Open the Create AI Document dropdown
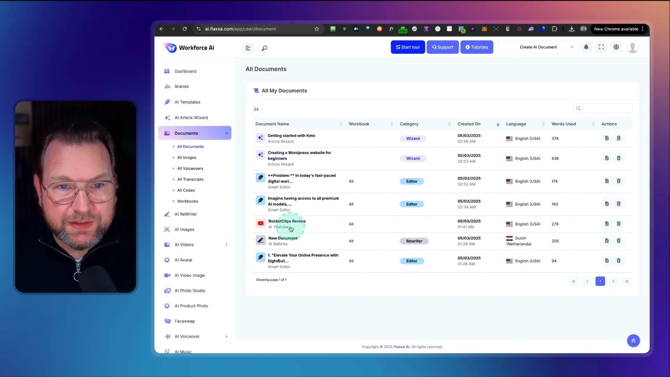670x377 pixels. click(539, 47)
